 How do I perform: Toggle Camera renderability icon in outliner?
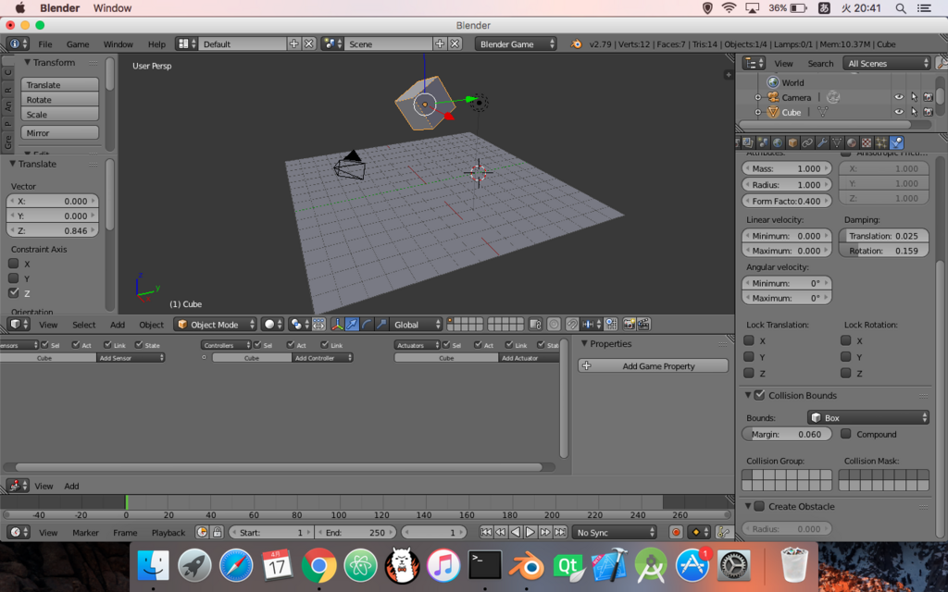[x=928, y=97]
